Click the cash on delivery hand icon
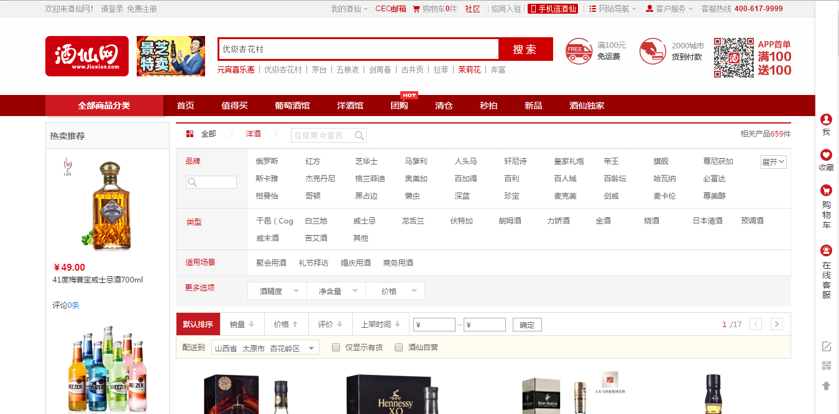Screen dimensions: 839x414 pos(653,51)
